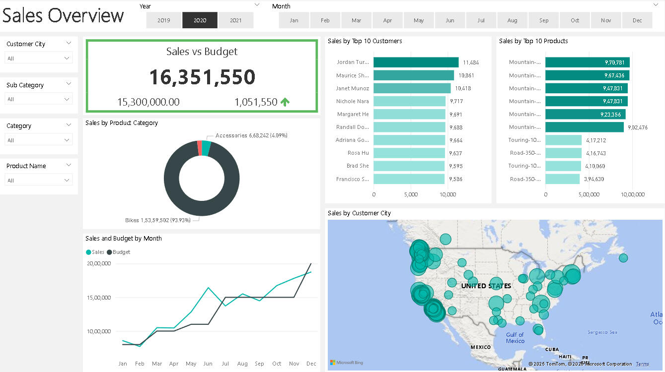This screenshot has width=665, height=372.
Task: Open the Sub Category All dropdown
Action: (39, 99)
